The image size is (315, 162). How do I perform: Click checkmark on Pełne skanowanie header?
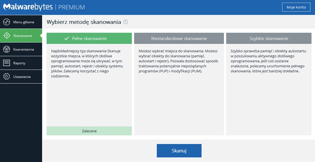[67, 38]
